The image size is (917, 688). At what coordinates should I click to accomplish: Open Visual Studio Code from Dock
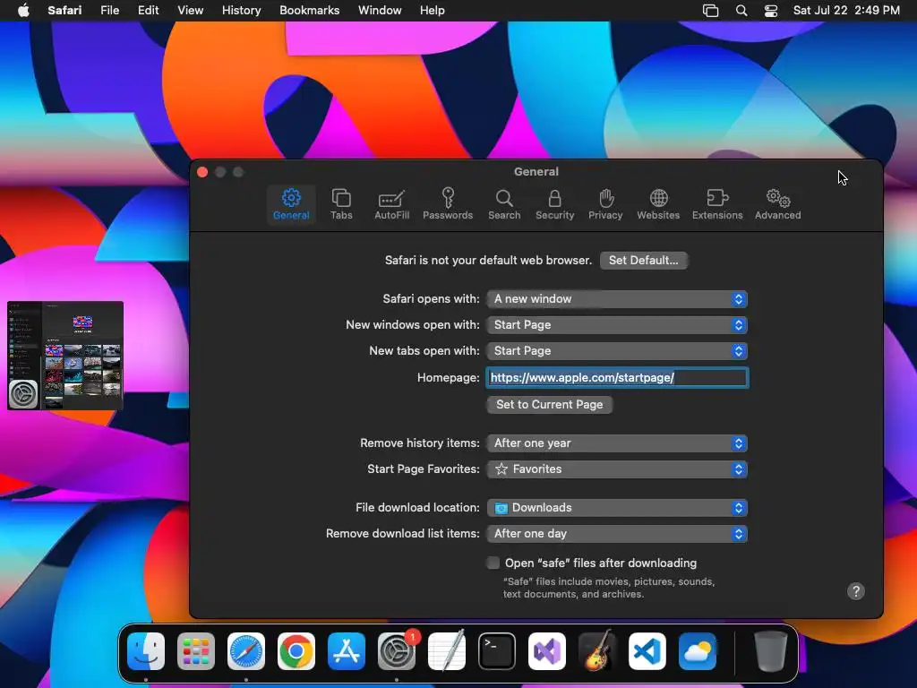(x=647, y=651)
